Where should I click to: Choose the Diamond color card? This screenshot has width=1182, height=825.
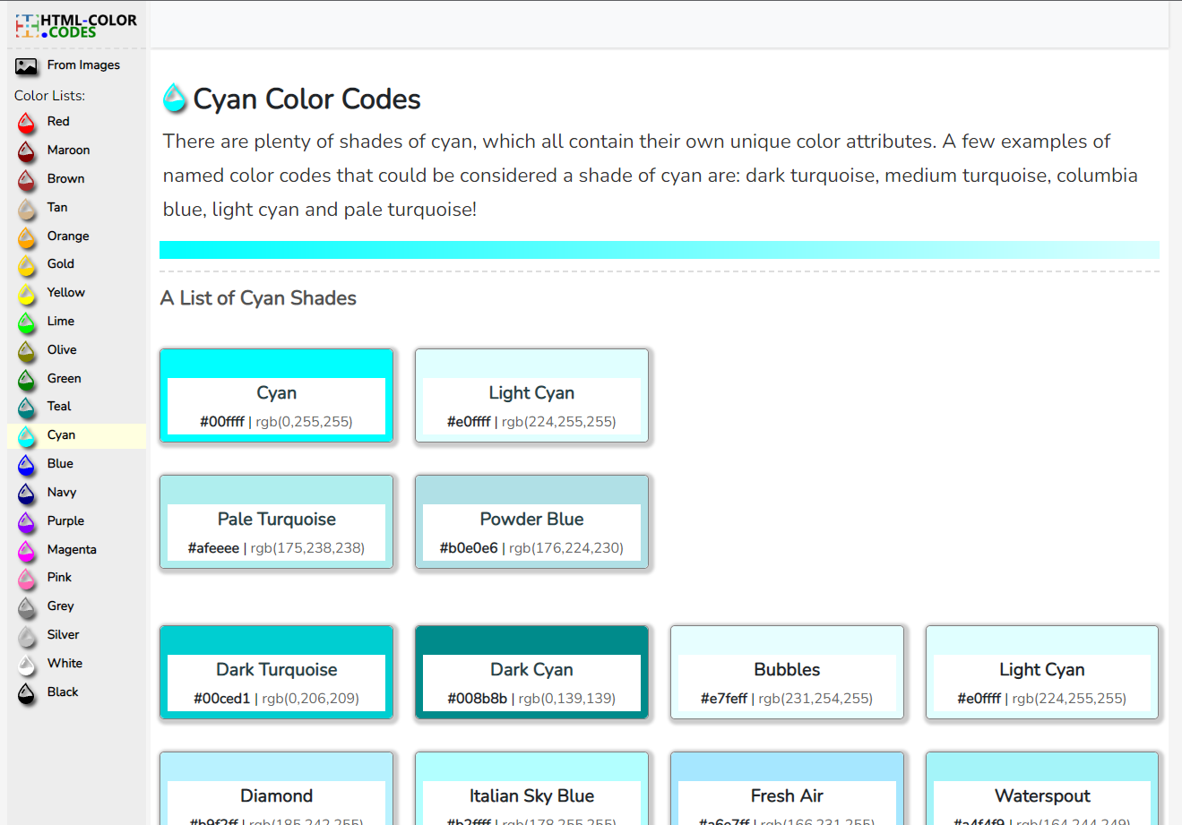click(276, 788)
